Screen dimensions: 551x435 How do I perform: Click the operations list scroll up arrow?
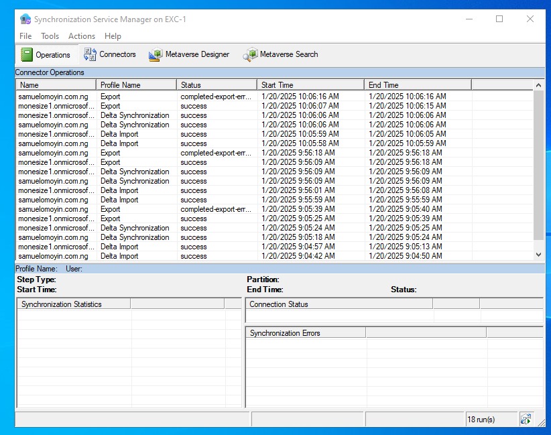point(538,85)
